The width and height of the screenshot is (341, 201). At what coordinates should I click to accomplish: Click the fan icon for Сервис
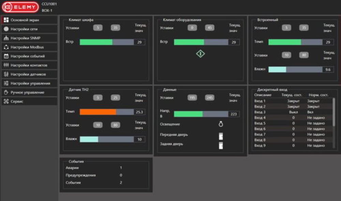tap(6, 101)
